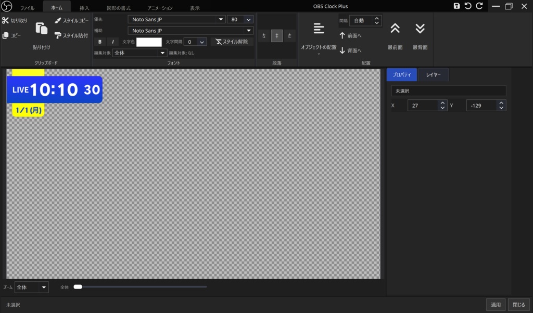
Task: Open the secondary (補助) font dropdown
Action: click(x=248, y=31)
